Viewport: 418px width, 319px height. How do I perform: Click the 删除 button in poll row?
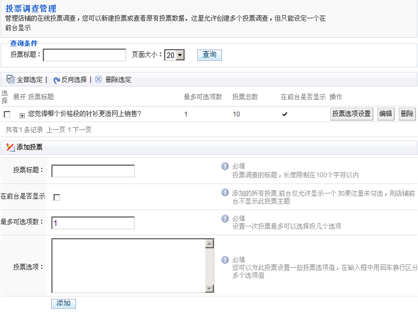point(407,114)
